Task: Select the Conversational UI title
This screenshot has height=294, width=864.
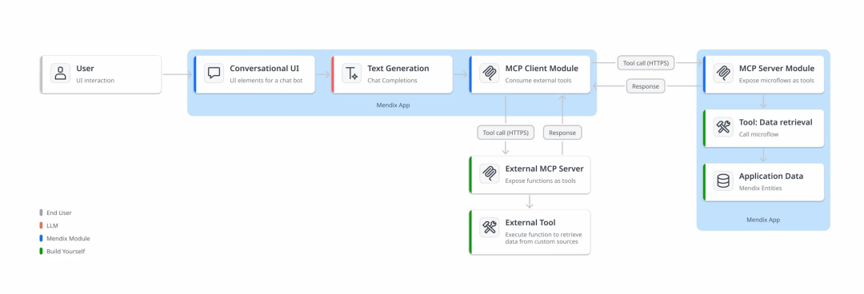Action: tap(265, 69)
